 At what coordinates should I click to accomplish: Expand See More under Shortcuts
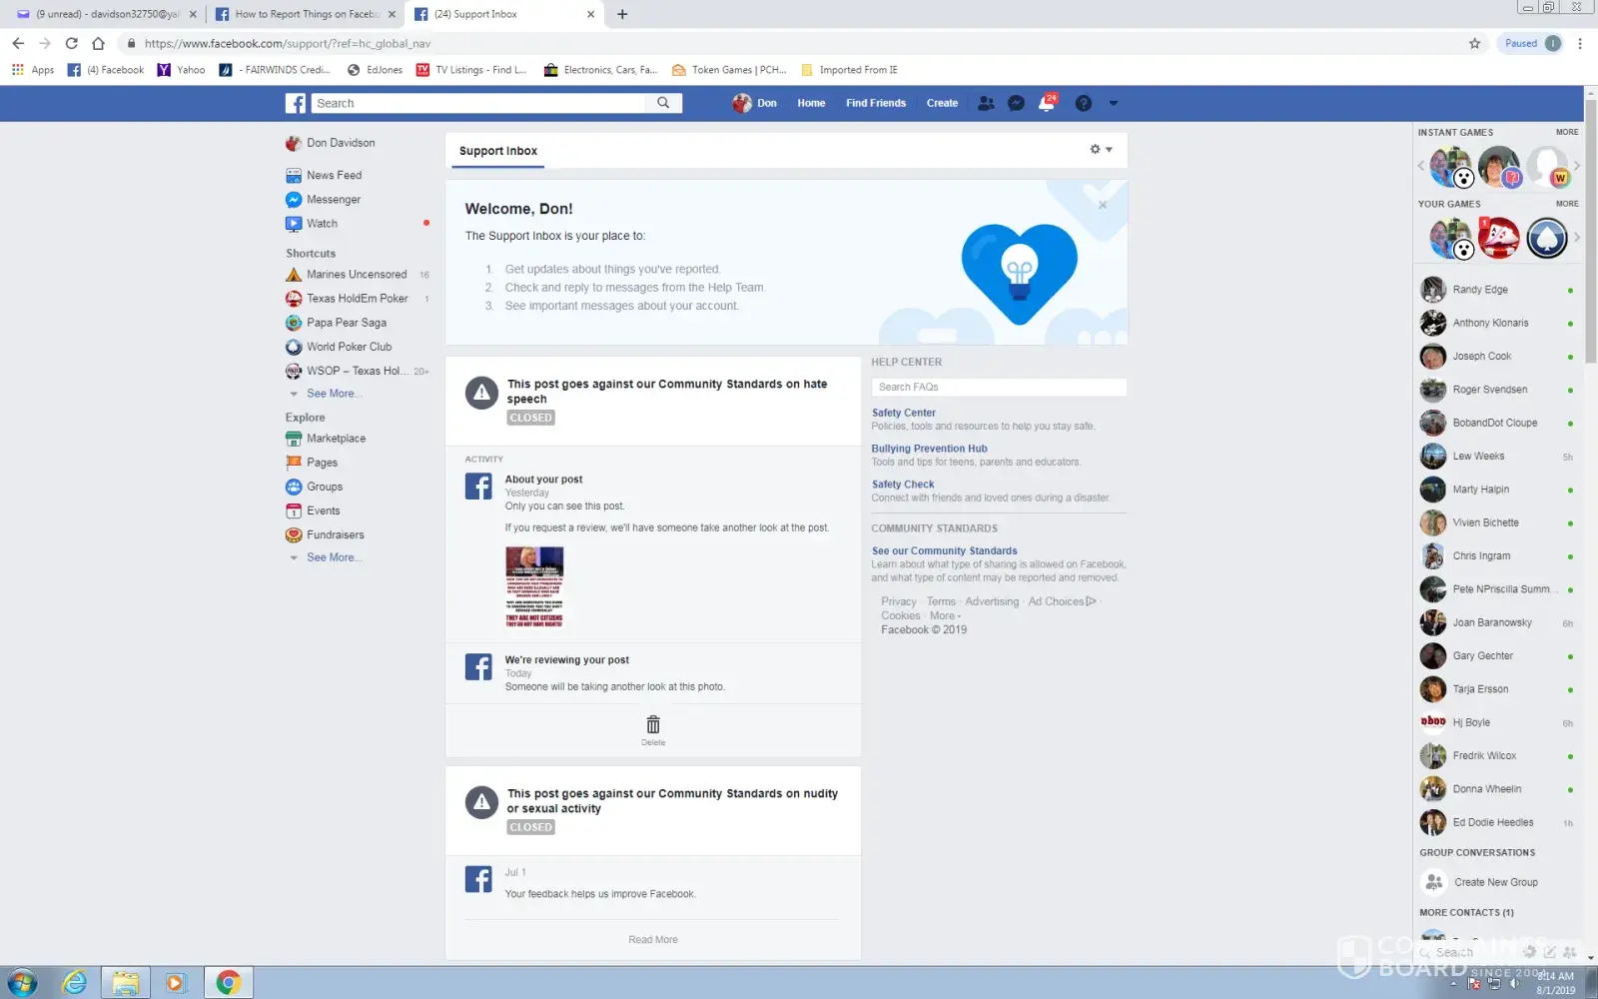pyautogui.click(x=333, y=394)
